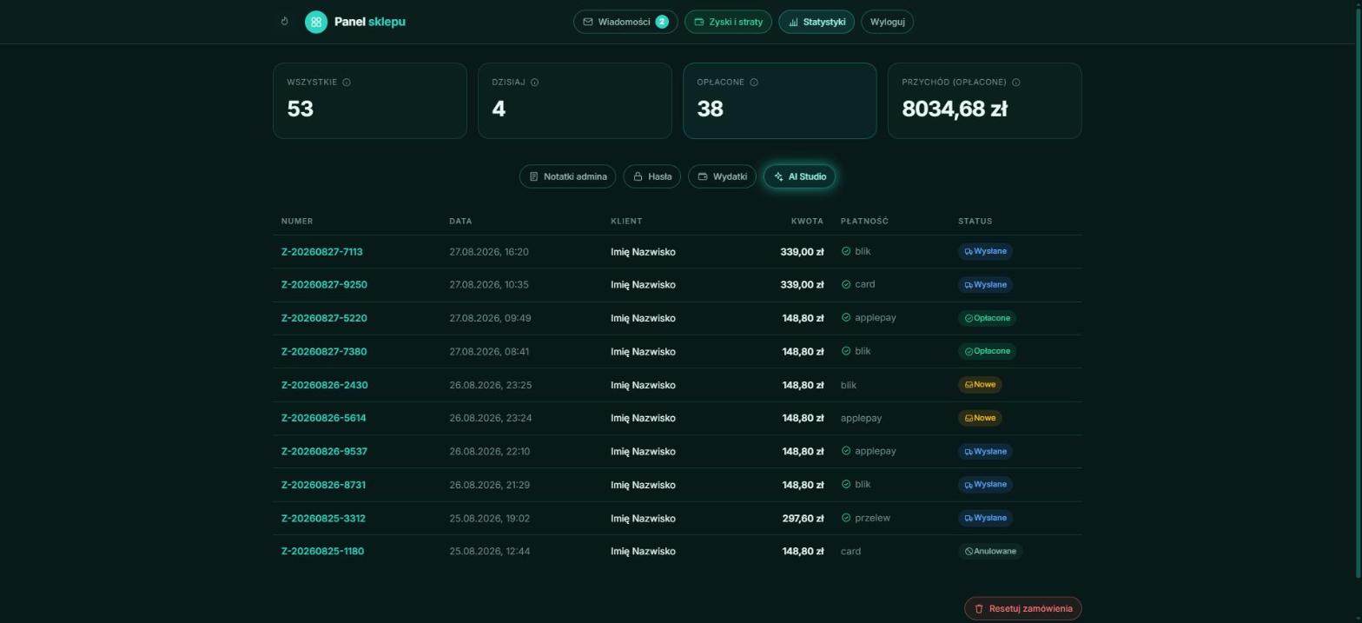Open the Zyski i straty page
The image size is (1362, 623).
(728, 22)
